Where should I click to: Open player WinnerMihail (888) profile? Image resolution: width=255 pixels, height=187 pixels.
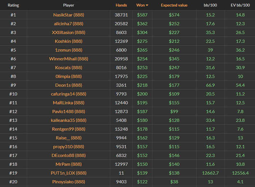[68, 59]
